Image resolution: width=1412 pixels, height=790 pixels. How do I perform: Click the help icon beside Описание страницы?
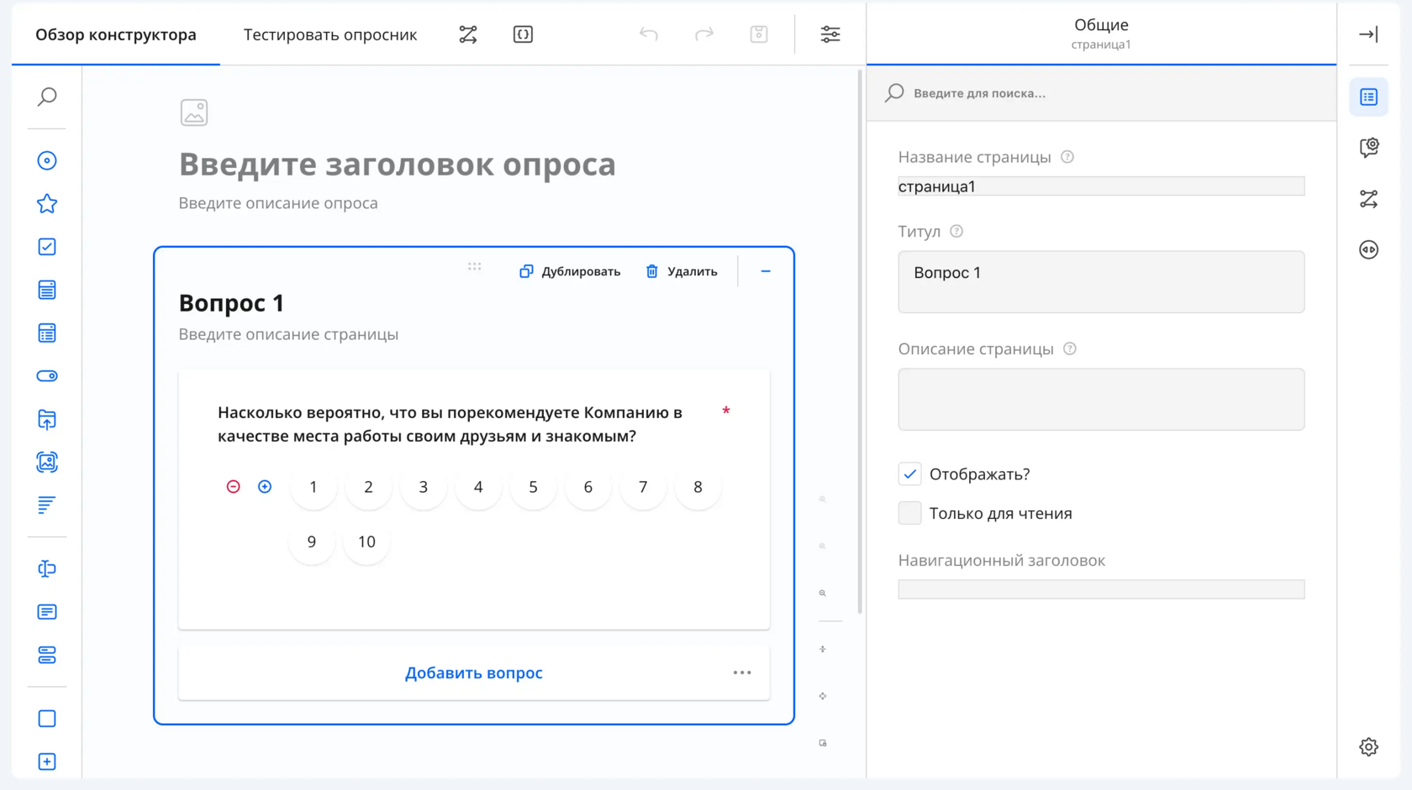click(x=1070, y=349)
